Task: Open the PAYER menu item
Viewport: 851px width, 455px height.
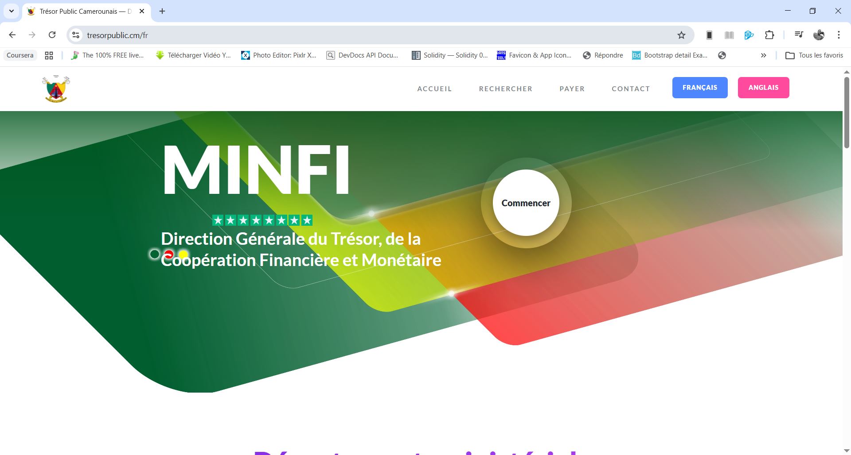Action: (572, 89)
